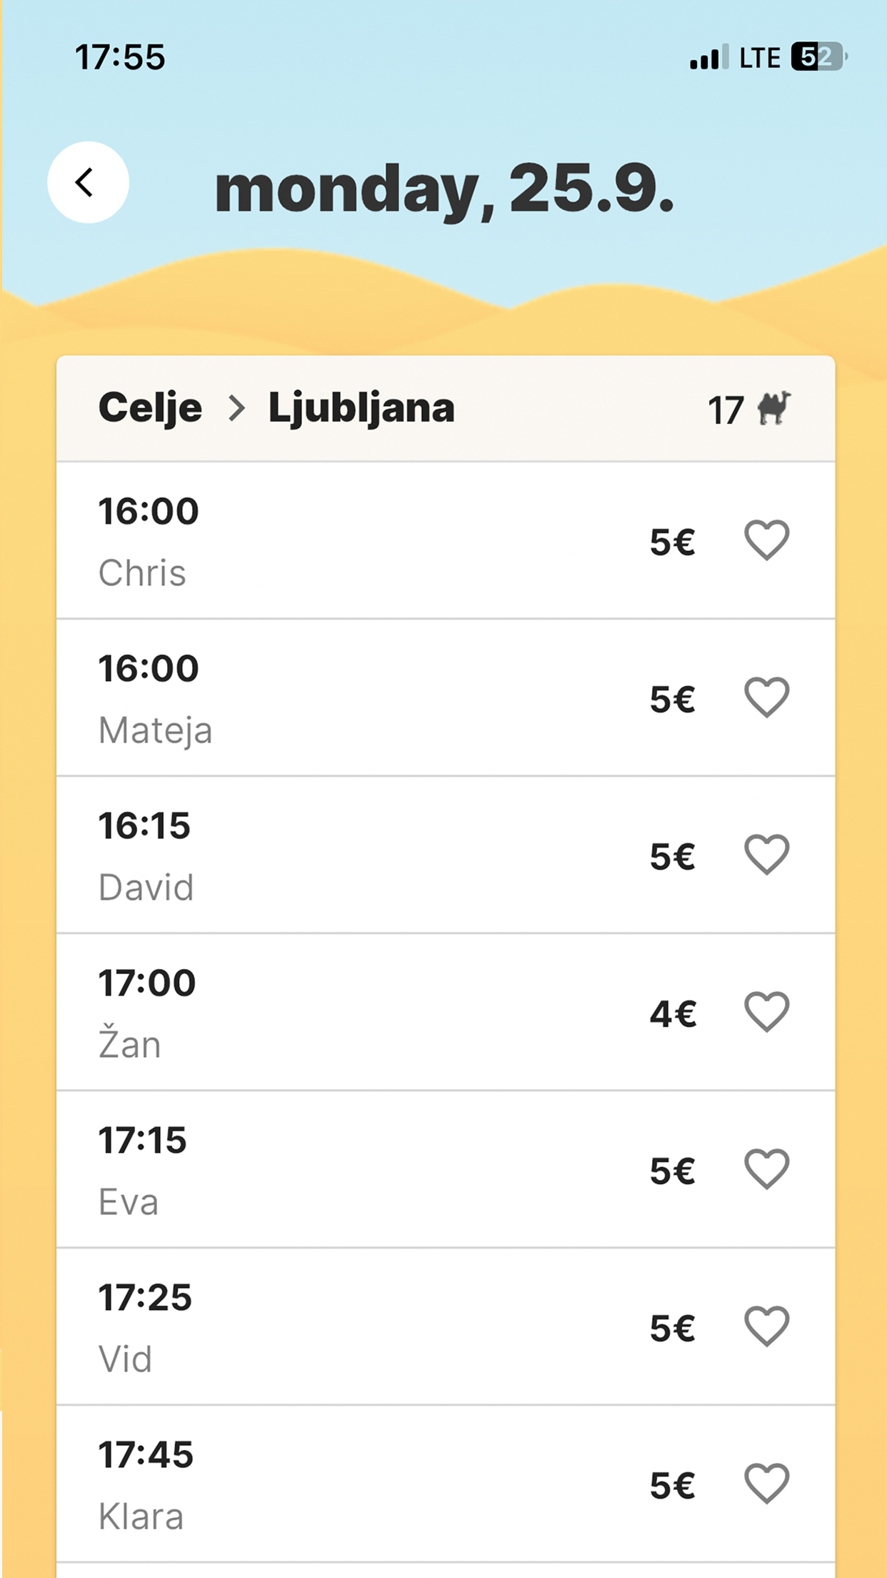The height and width of the screenshot is (1578, 887).
Task: Toggle heart on David's 16:15 ride
Action: 766,855
